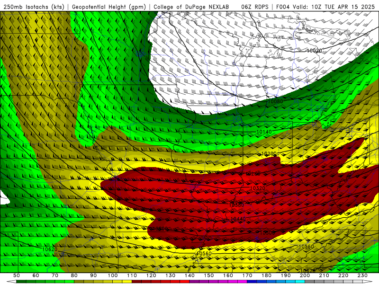Screen dimensions: 379x284
Task: Click the 190 value on the color scale
Action: [286, 275]
